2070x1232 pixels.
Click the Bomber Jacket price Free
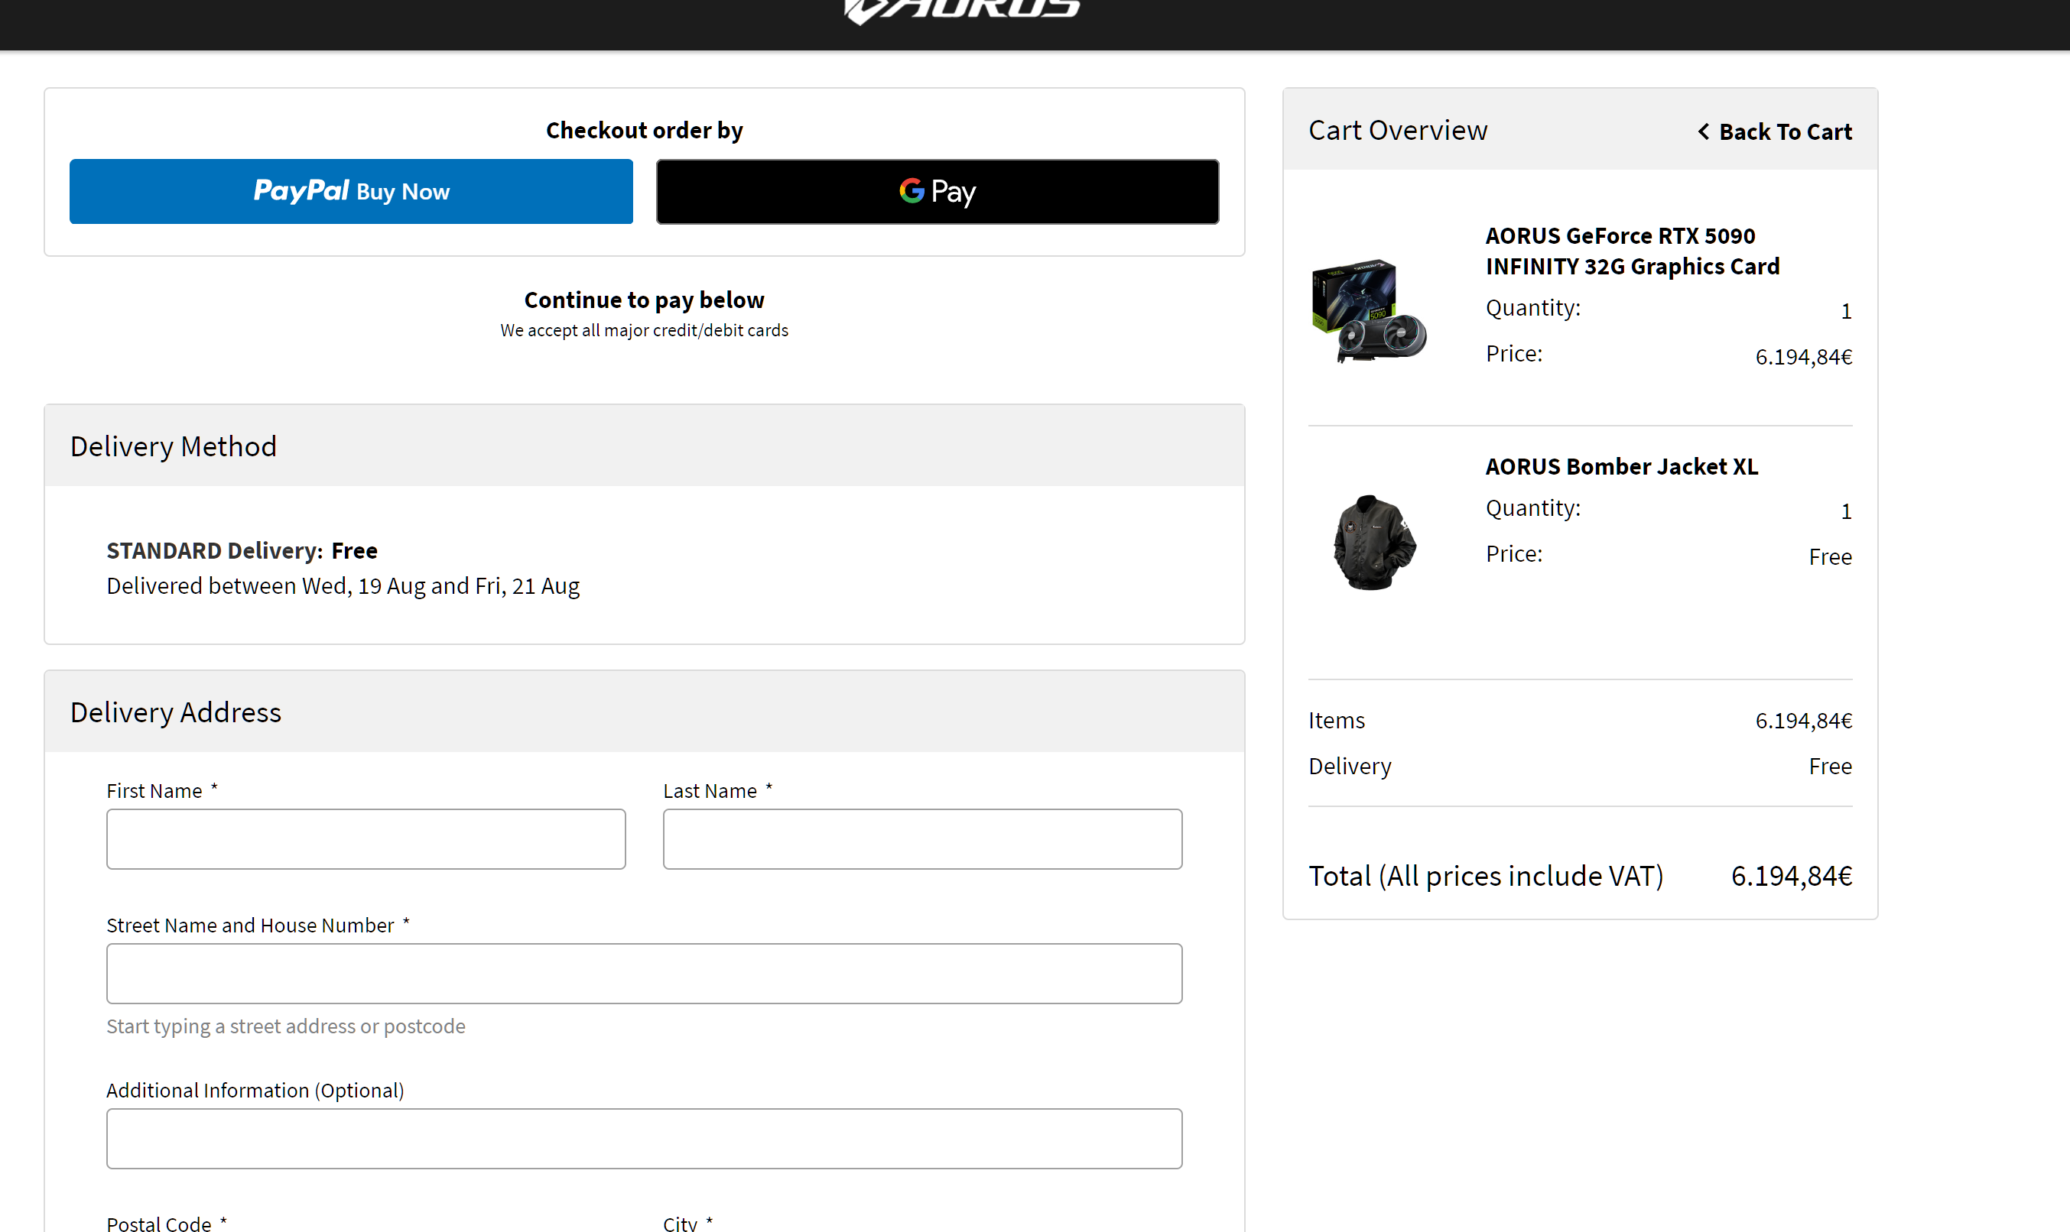(1831, 557)
